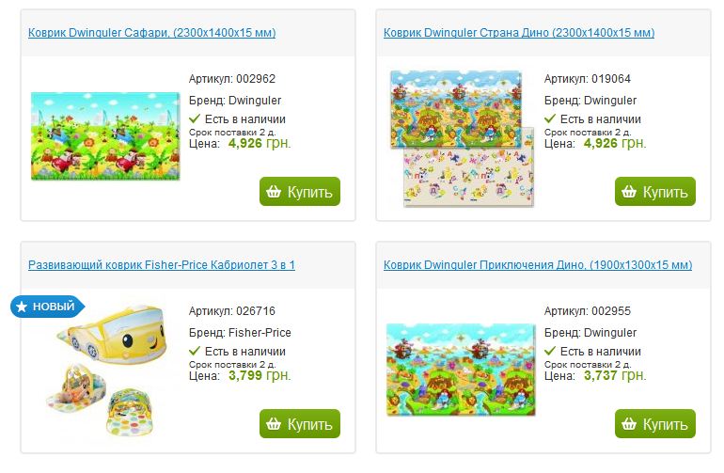The height and width of the screenshot is (473, 724).
Task: Open Fisher-Price Кабриолет 3 в 1 link
Action: click(162, 265)
